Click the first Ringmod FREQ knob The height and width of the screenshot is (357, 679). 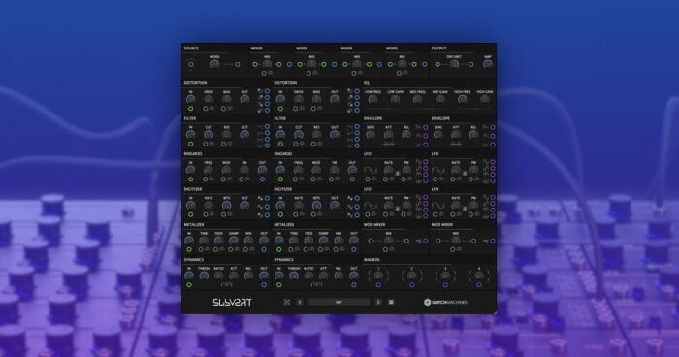pyautogui.click(x=209, y=171)
